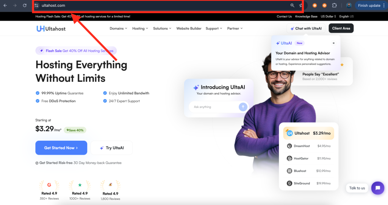Image resolution: width=388 pixels, height=205 pixels.
Task: Expand the Hosting dropdown menu
Action: [x=140, y=29]
